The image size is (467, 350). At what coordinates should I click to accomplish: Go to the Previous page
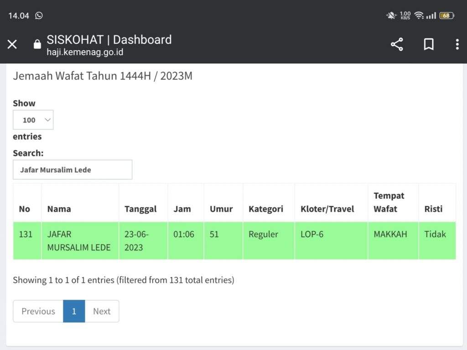point(38,311)
